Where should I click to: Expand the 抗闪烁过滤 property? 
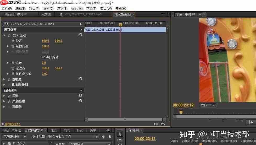point(8,74)
